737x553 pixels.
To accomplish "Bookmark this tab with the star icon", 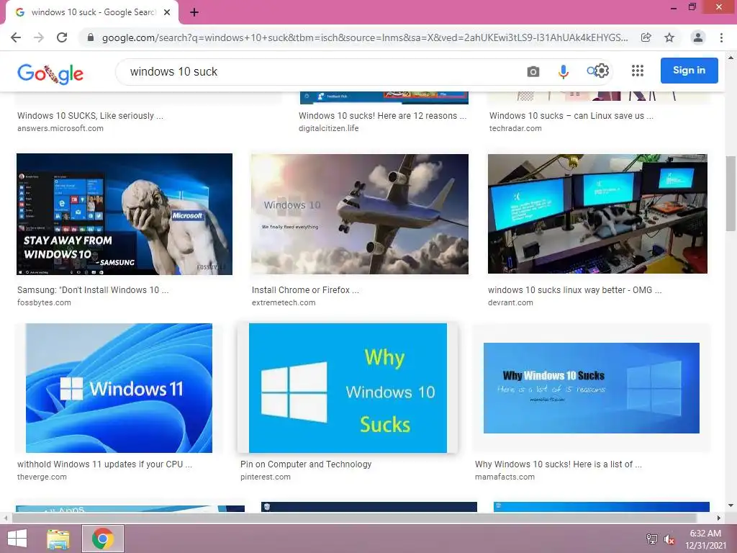I will click(669, 37).
